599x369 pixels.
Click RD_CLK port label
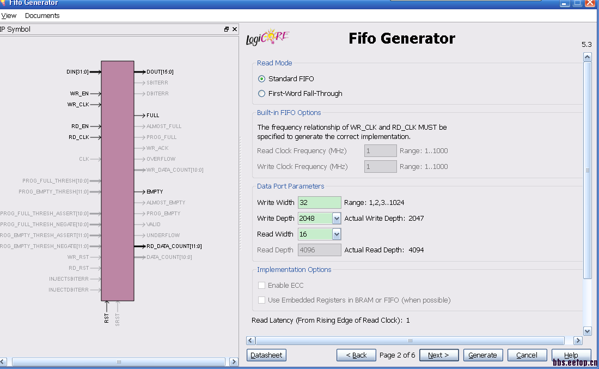(79, 137)
